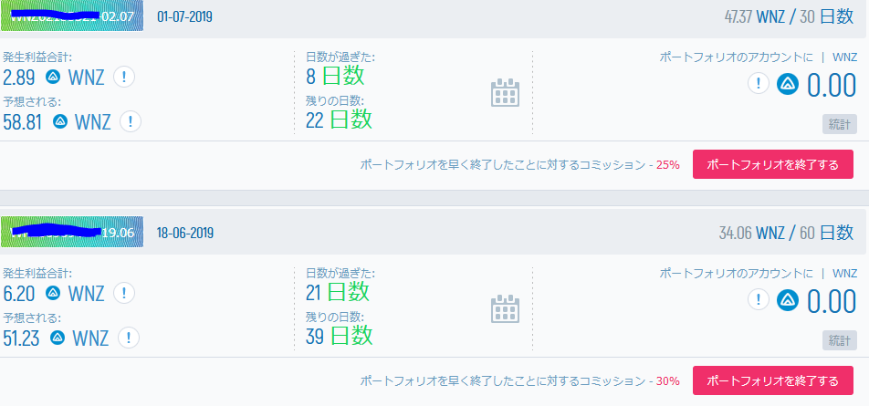Click info icon beside 58.81 WNZ

(x=131, y=120)
